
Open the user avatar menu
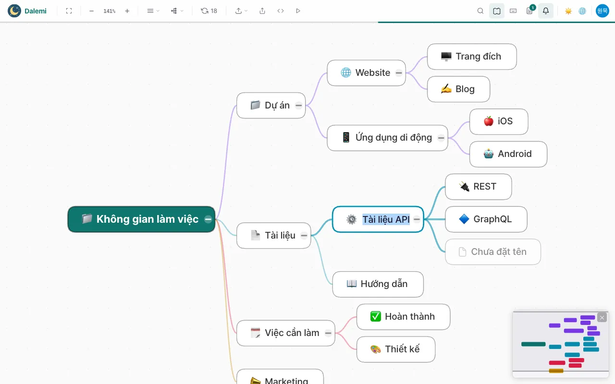[603, 11]
